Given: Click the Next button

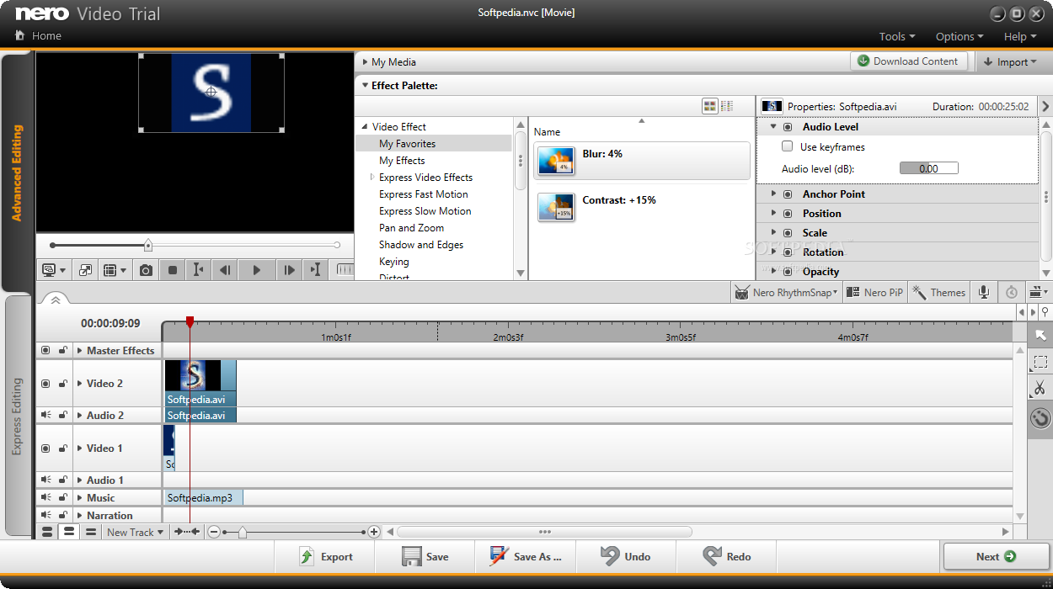Looking at the screenshot, I should 996,556.
